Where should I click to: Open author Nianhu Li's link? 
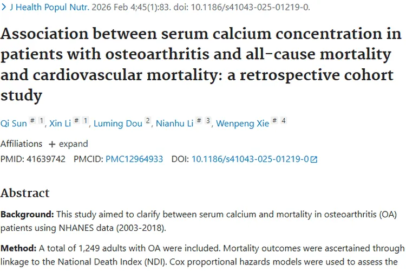coord(174,124)
